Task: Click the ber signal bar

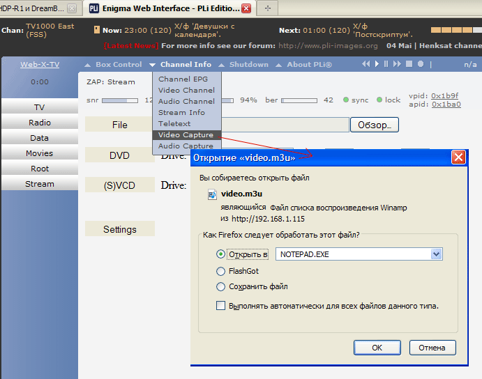Action: pyautogui.click(x=299, y=100)
